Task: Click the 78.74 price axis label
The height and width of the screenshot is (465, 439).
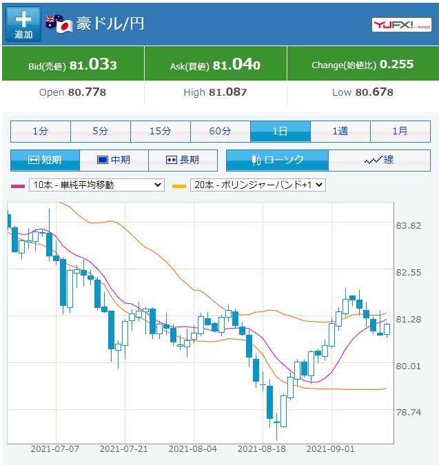Action: [409, 413]
